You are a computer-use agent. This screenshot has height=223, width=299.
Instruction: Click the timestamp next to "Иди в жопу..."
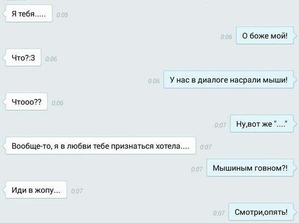tap(77, 191)
